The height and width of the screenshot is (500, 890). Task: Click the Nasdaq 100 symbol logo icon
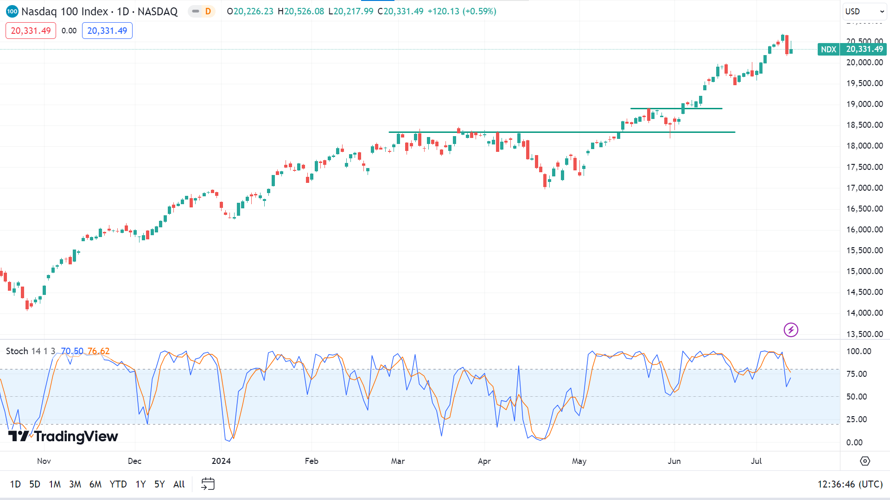pyautogui.click(x=12, y=11)
